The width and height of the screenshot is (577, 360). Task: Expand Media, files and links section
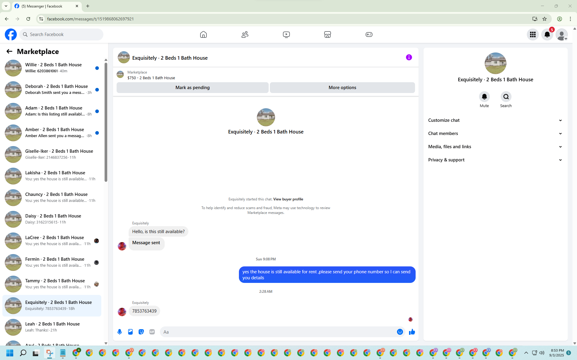pos(495,147)
